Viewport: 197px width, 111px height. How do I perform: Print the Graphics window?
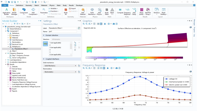click(117, 24)
